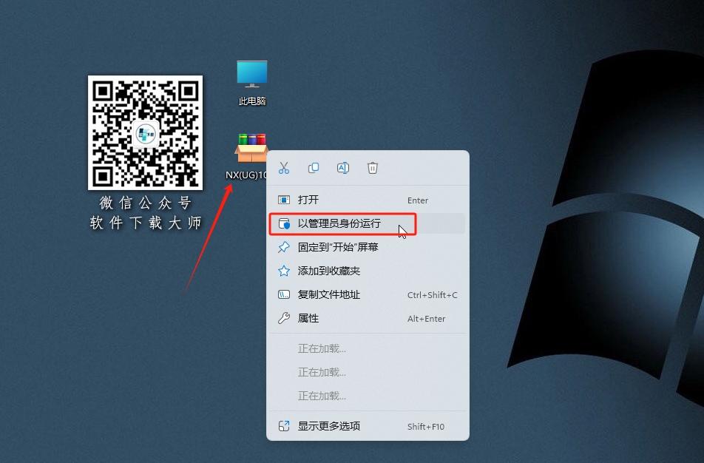Click the Rename icon in context menu
This screenshot has width=704, height=463.
point(343,168)
